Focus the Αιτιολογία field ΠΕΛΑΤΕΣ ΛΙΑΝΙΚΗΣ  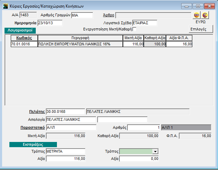(71, 119)
